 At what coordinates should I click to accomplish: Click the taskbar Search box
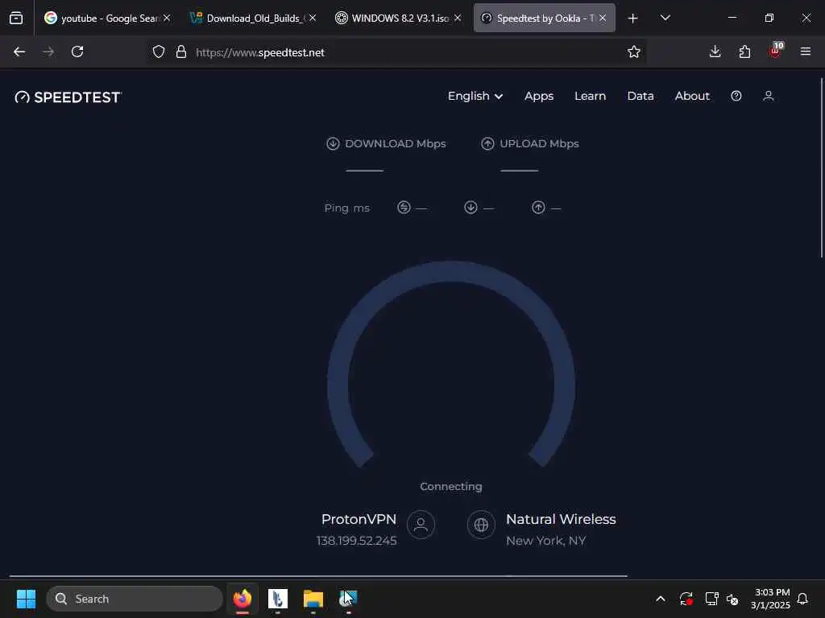pos(135,599)
